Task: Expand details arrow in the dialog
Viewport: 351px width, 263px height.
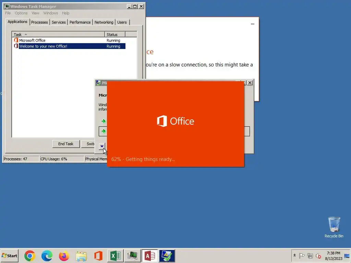Action: tap(102, 146)
